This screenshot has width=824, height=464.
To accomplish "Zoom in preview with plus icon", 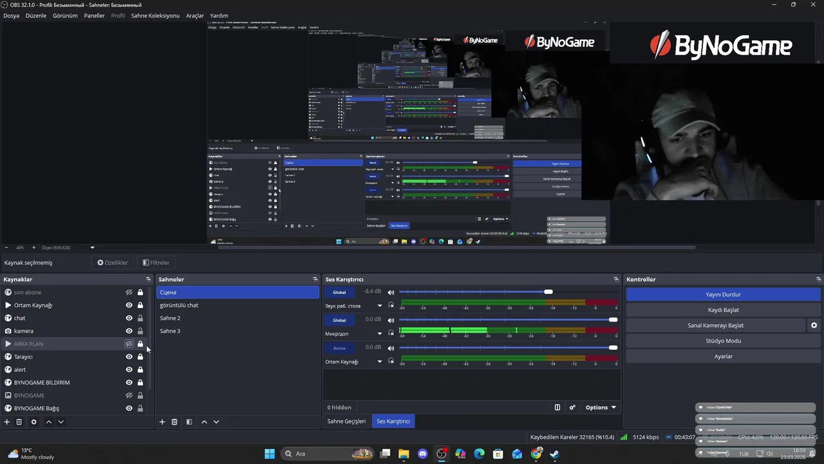I will click(33, 247).
